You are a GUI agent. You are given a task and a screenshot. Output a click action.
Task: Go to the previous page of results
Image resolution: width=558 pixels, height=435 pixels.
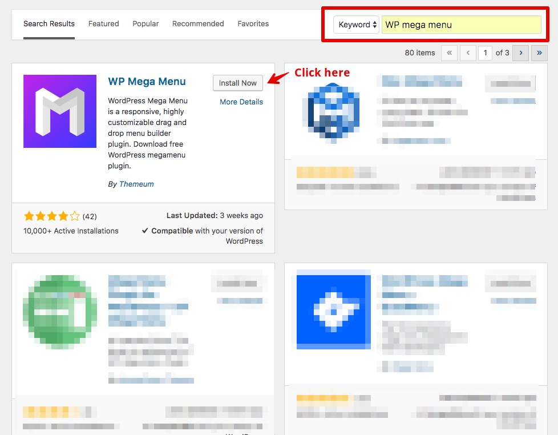pos(468,53)
